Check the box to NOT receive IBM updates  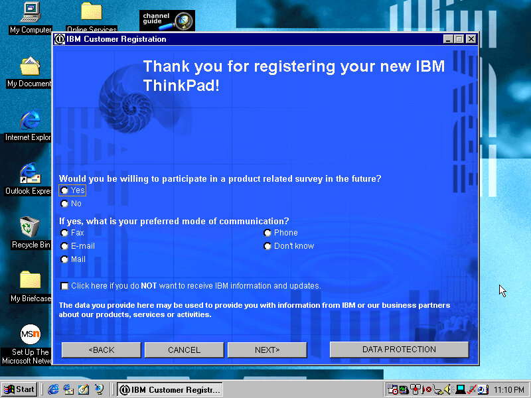(x=64, y=286)
